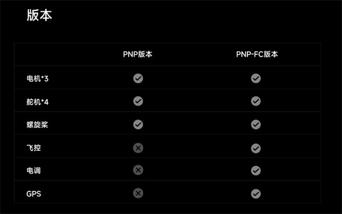This screenshot has height=214, width=342.
Task: Click the 舵机*4 checkmark under PNP版本
Action: pos(138,101)
